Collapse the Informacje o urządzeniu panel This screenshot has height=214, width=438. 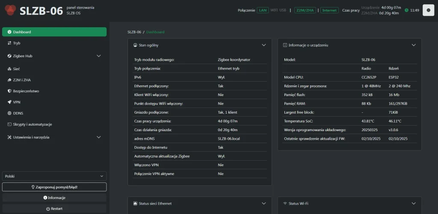click(414, 45)
